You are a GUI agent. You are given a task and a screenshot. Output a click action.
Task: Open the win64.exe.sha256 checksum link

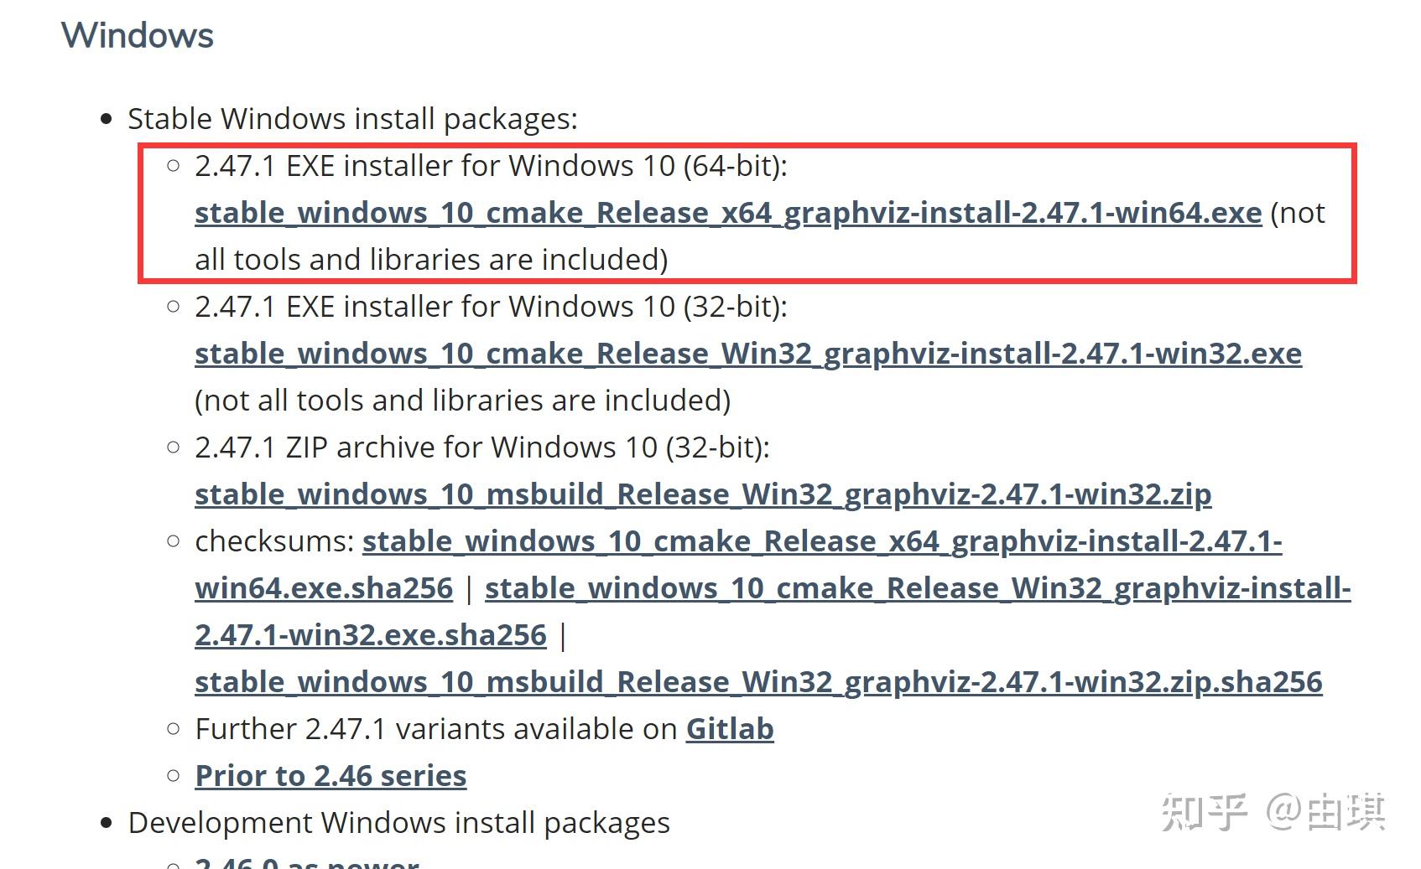click(821, 541)
